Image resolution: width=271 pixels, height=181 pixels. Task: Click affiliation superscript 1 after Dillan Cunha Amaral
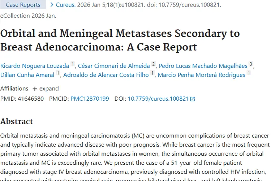coord(58,73)
